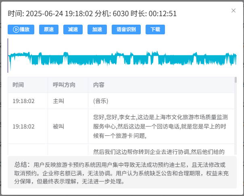Close the recording dialog with X
This screenshot has height=196, width=244.
coord(234,11)
